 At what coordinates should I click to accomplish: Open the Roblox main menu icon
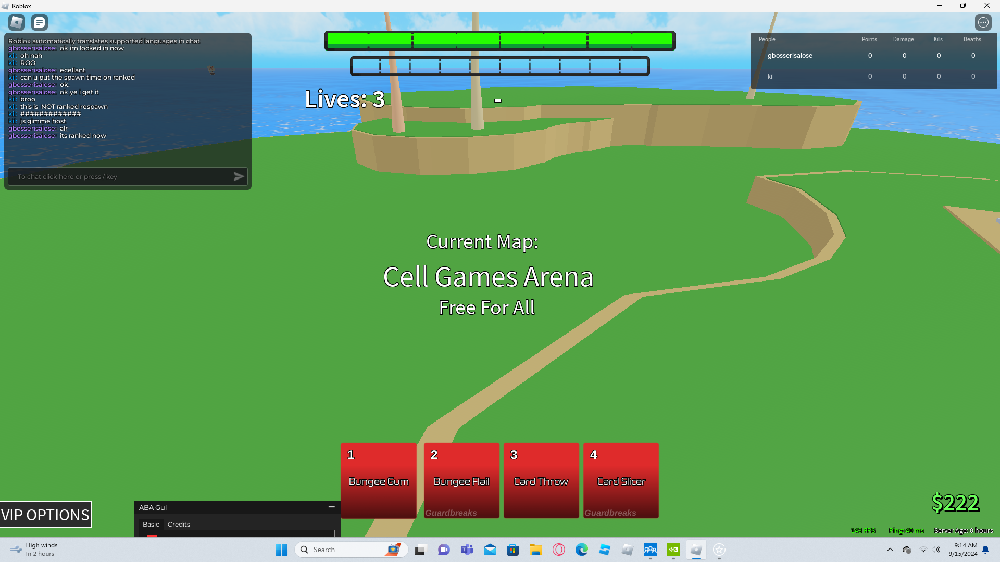click(17, 22)
